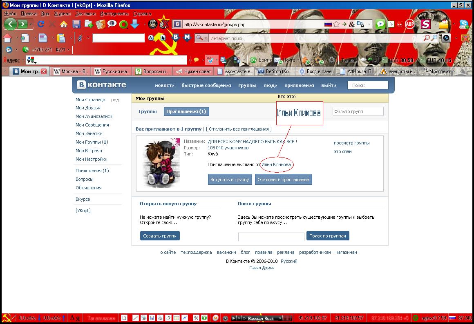
Task: Click the green speech bubble play icon
Action: [x=380, y=24]
